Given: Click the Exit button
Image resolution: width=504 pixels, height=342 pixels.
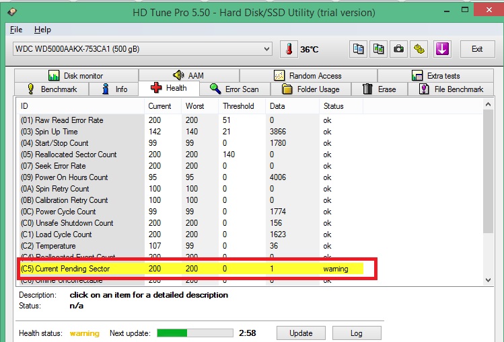Looking at the screenshot, I should pyautogui.click(x=477, y=49).
